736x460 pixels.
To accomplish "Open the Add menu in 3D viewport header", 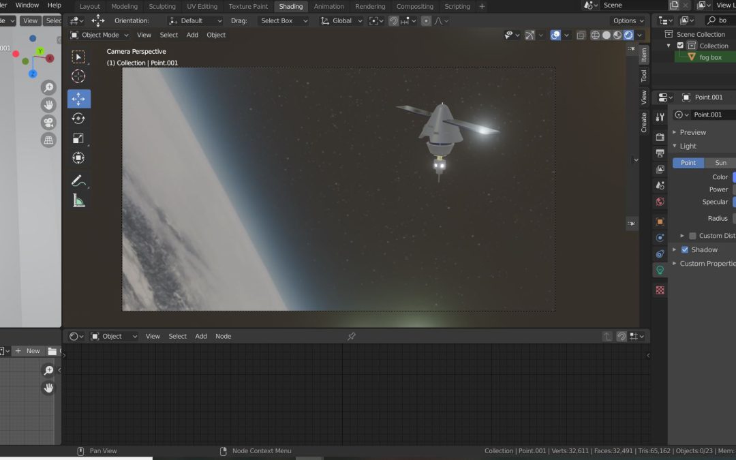I will [192, 35].
